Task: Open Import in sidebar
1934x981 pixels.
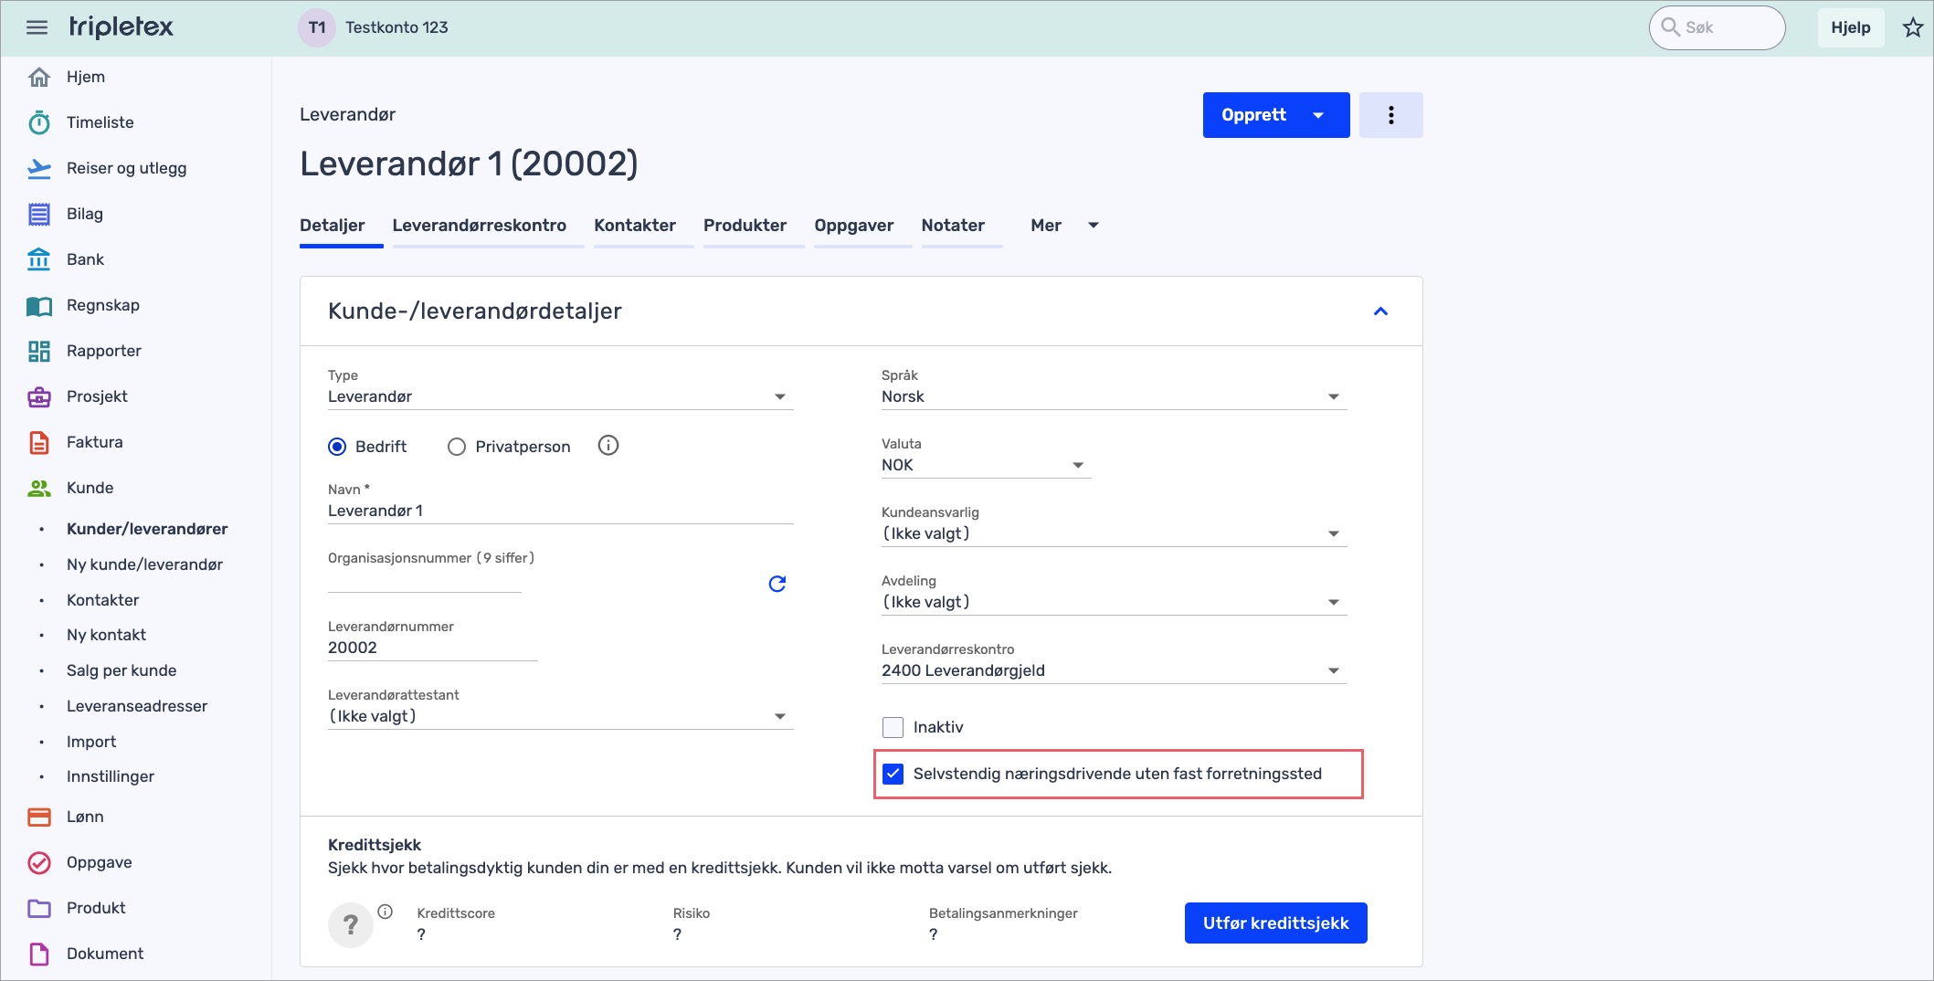Action: click(x=91, y=742)
